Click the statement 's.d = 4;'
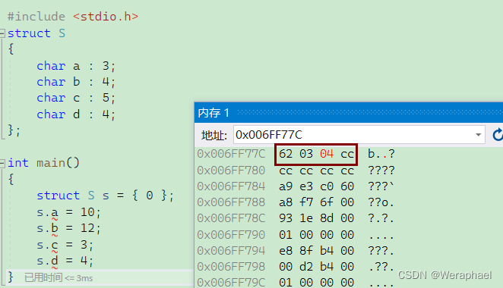This screenshot has height=288, width=503. click(65, 261)
